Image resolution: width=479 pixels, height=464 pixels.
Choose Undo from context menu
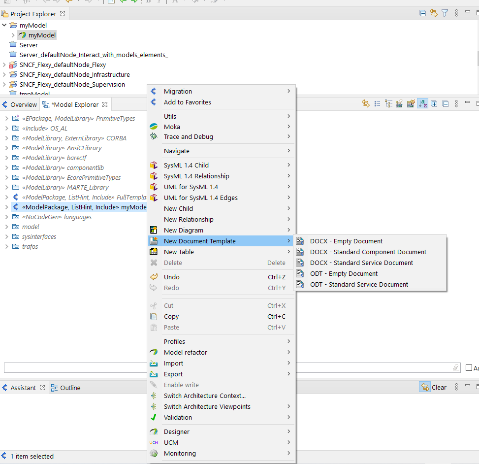coord(222,277)
